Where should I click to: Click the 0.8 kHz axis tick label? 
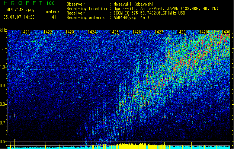click(x=3, y=104)
